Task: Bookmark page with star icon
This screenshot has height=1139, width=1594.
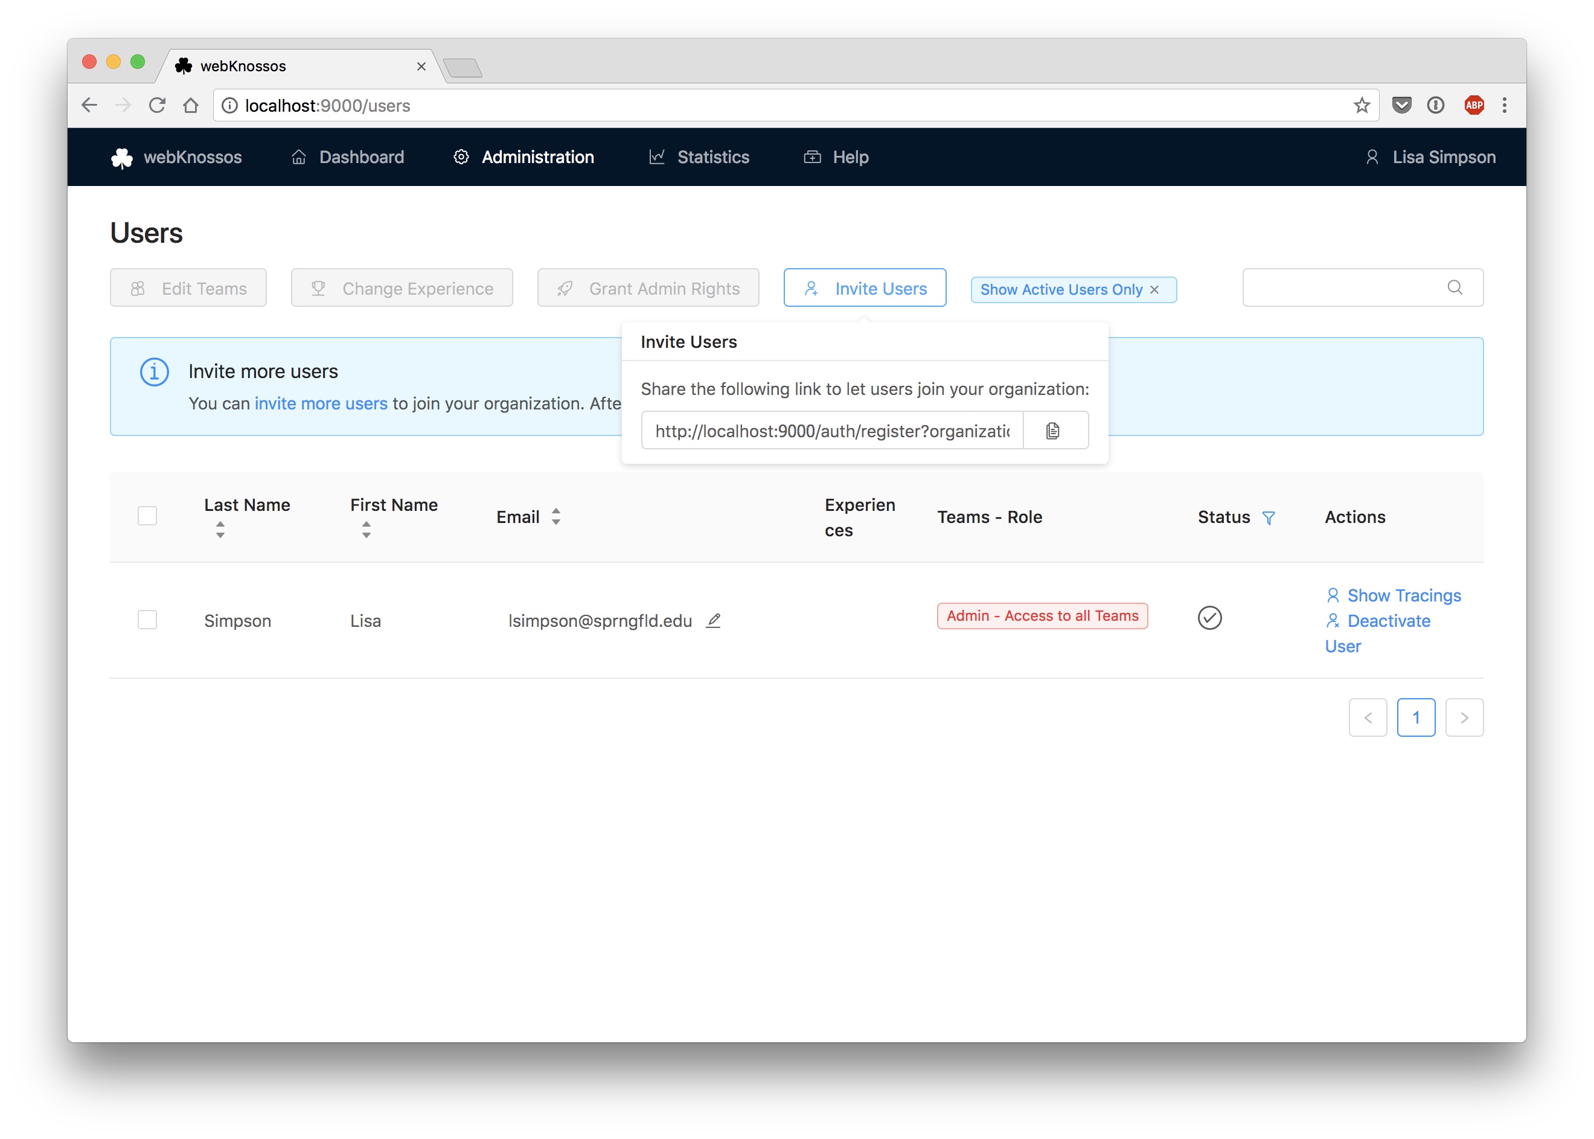Action: pos(1361,105)
